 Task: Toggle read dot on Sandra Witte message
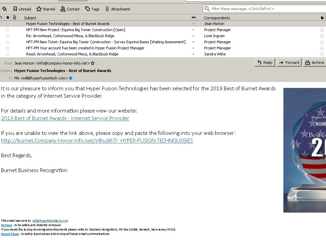tap(193, 54)
